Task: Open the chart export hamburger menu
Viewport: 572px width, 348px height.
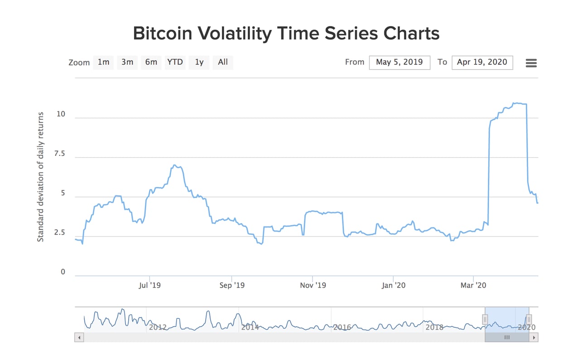Action: pyautogui.click(x=531, y=63)
